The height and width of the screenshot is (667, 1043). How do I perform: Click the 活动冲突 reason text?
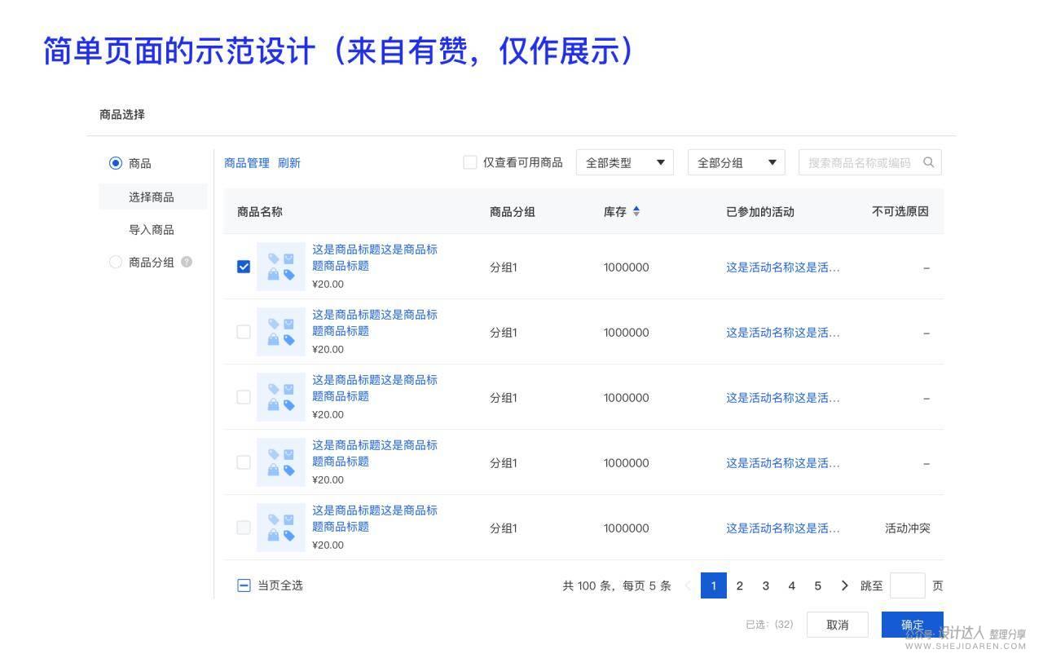(x=908, y=528)
